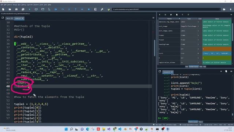The image size is (234, 132).
Task: Run selection or current line
Action: pyautogui.click(x=49, y=9)
